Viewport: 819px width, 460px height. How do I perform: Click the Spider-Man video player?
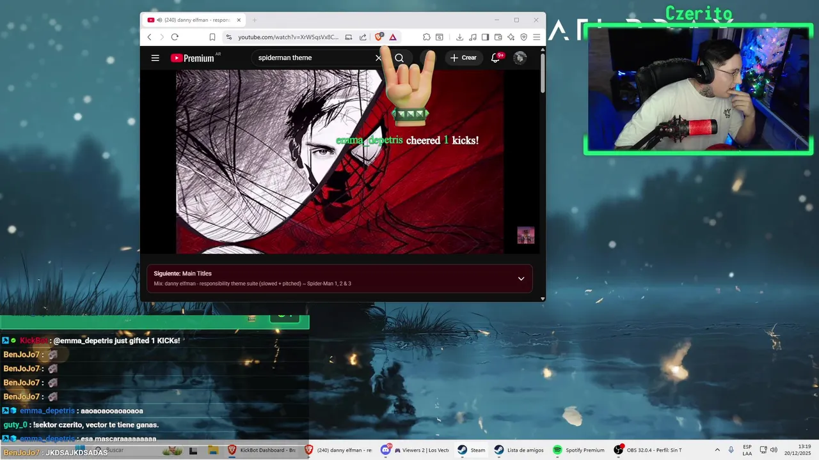(x=340, y=162)
